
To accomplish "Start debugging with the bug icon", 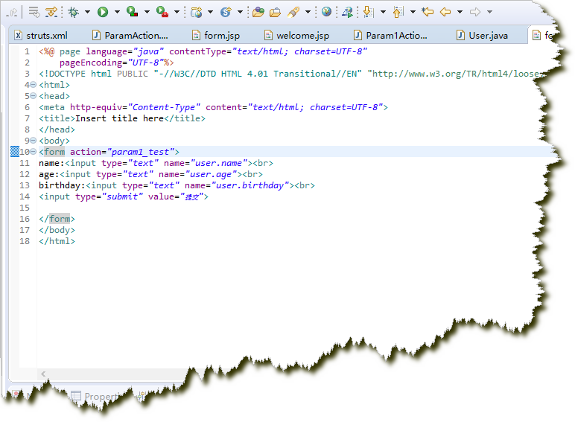I will [x=73, y=12].
